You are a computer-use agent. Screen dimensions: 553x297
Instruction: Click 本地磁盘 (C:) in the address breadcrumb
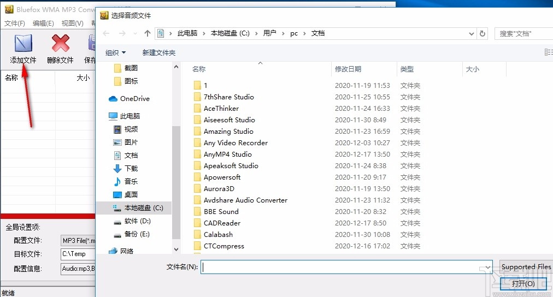point(230,33)
